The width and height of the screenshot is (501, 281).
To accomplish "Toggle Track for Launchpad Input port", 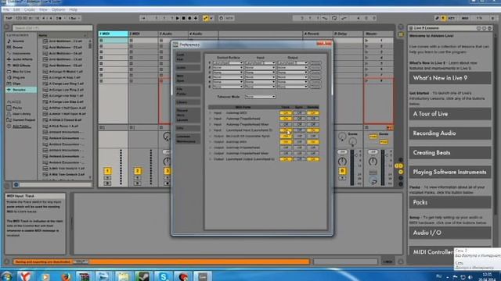I will (x=285, y=130).
